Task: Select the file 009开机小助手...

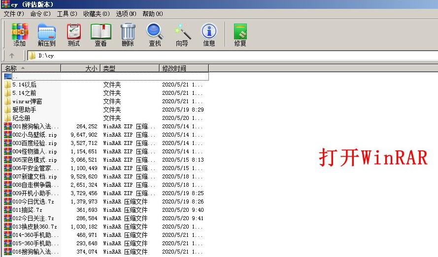Action: (x=35, y=193)
